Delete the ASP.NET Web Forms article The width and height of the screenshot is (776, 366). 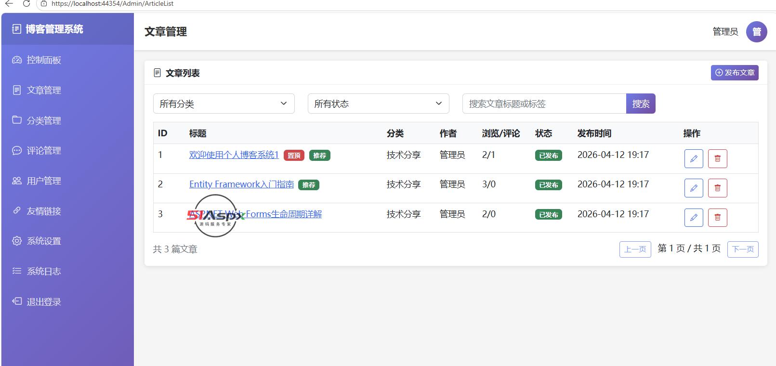pos(718,217)
